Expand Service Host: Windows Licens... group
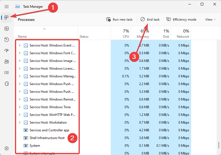The image size is (221, 155). [19, 69]
